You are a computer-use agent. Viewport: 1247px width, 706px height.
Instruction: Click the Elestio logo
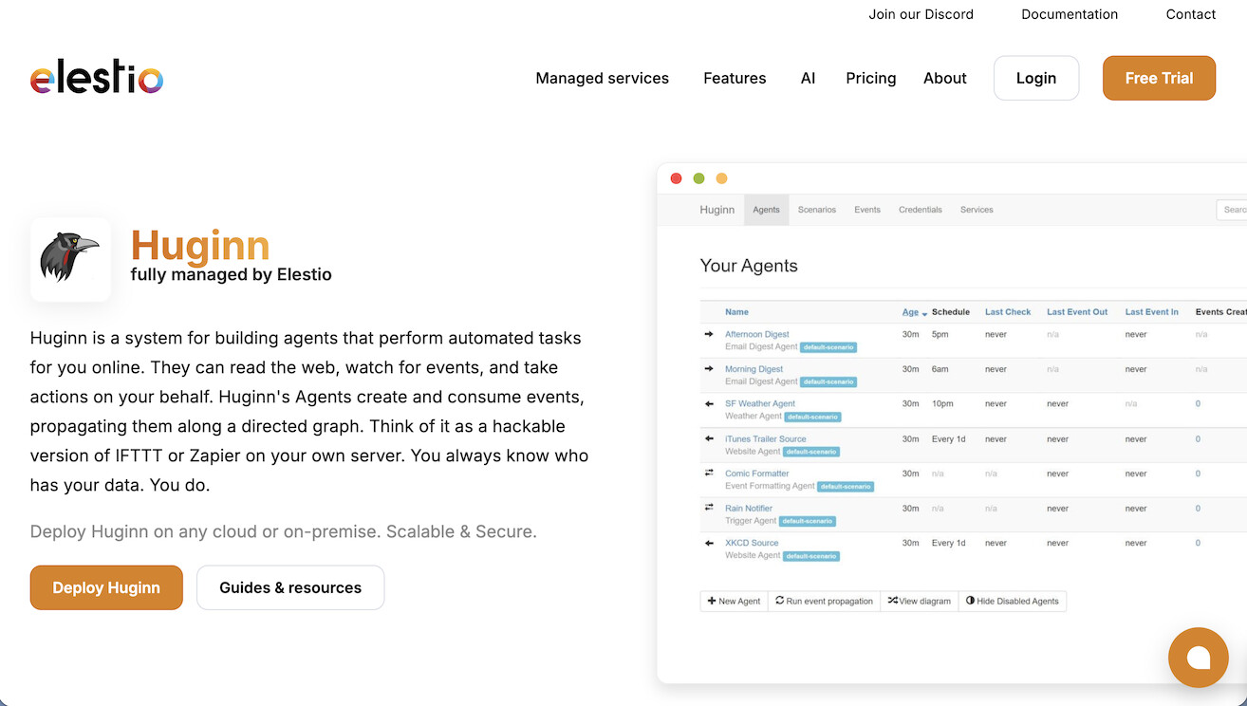[95, 78]
